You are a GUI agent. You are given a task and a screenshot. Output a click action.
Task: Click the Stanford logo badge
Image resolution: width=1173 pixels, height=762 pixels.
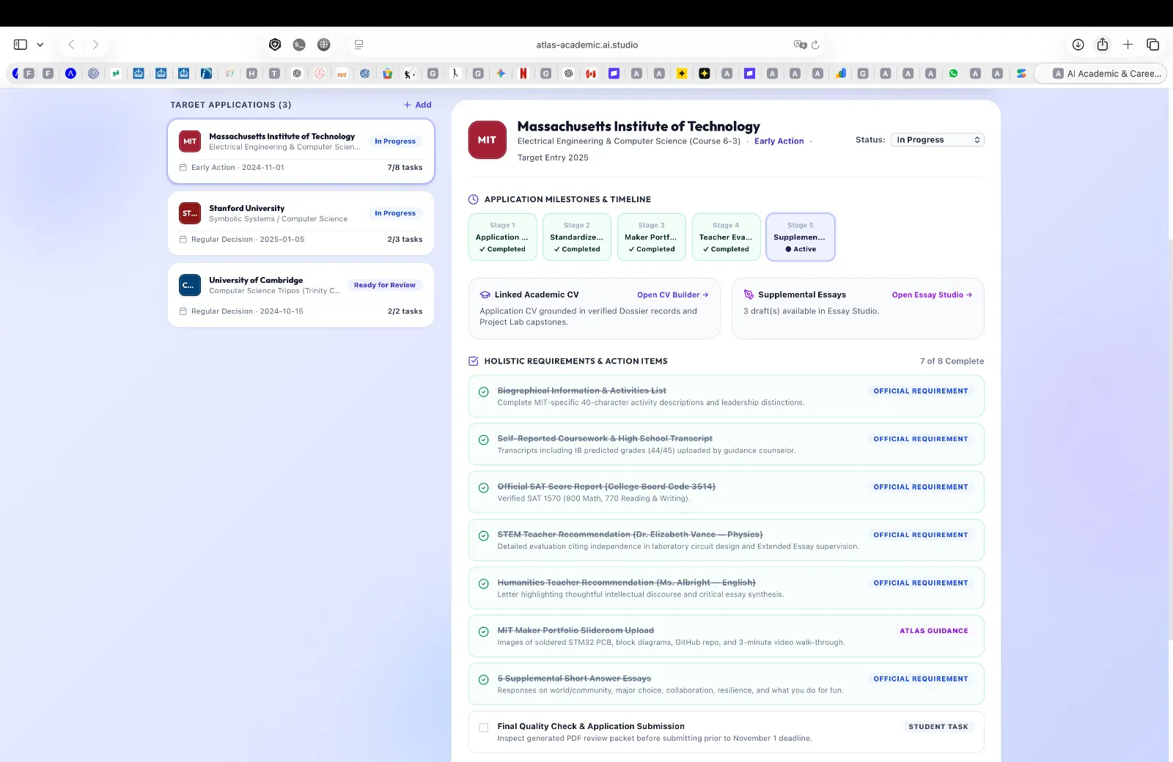pyautogui.click(x=190, y=213)
